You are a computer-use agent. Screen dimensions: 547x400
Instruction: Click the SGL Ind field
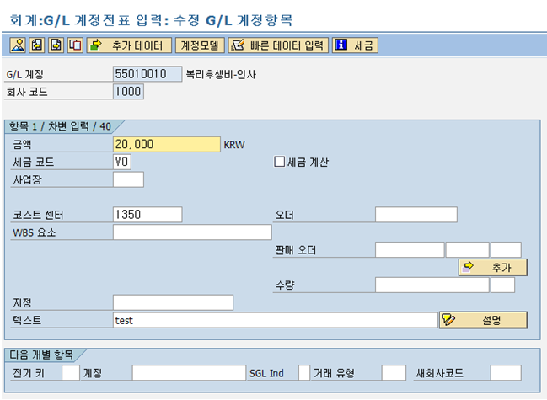(304, 373)
